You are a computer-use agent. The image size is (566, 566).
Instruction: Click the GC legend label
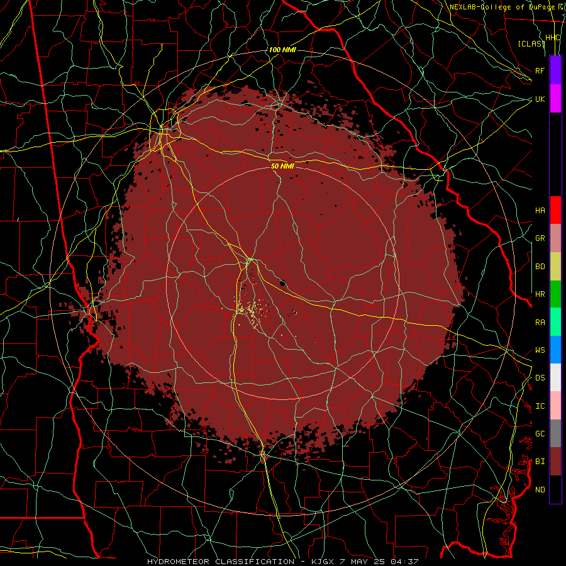(540, 434)
